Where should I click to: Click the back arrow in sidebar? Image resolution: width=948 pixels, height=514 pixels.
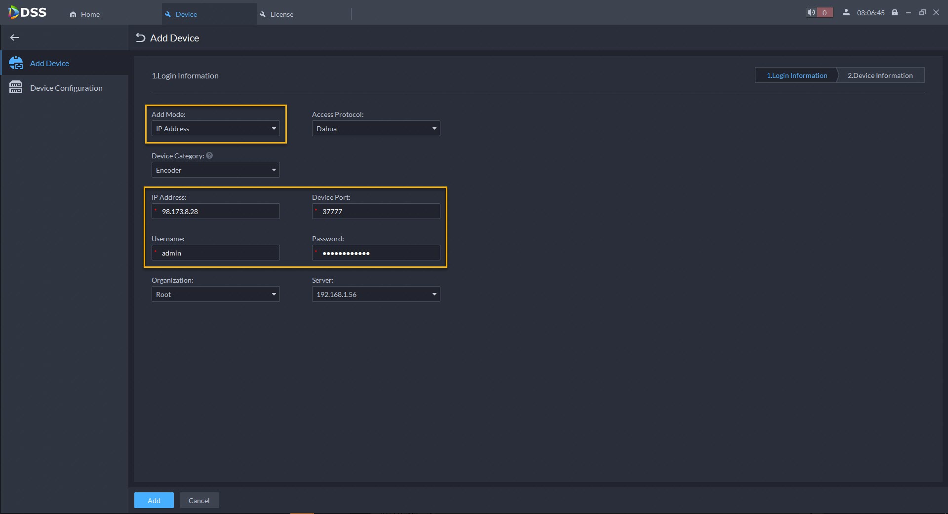pyautogui.click(x=15, y=37)
